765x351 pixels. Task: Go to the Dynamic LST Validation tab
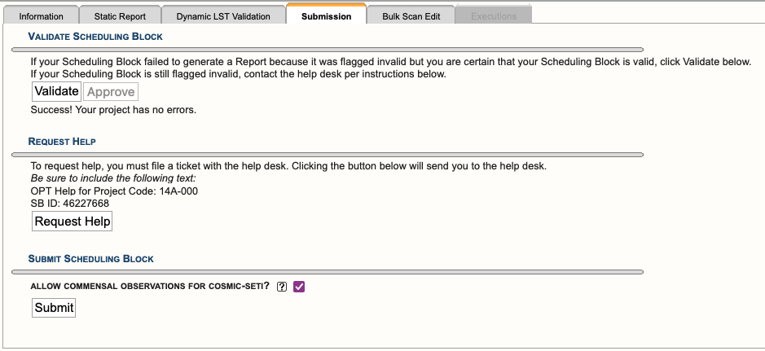tap(223, 16)
